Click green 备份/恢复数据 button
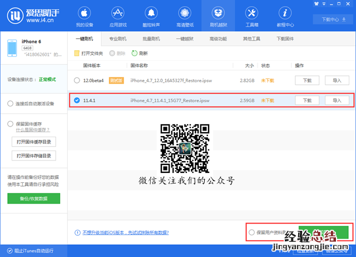This screenshot has height=257, width=356. (34, 198)
